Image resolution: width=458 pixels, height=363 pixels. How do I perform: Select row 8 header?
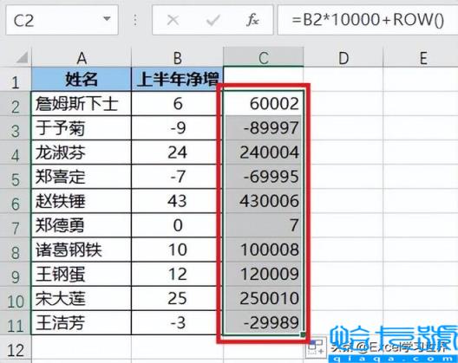(16, 250)
